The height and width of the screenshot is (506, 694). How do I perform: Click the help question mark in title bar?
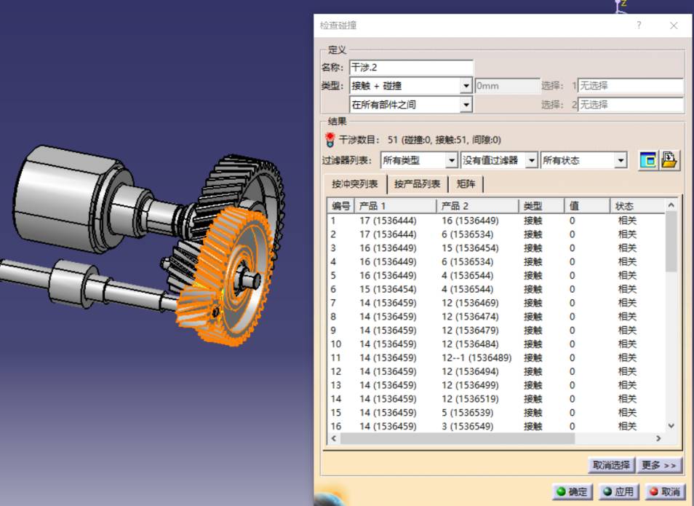(x=639, y=25)
